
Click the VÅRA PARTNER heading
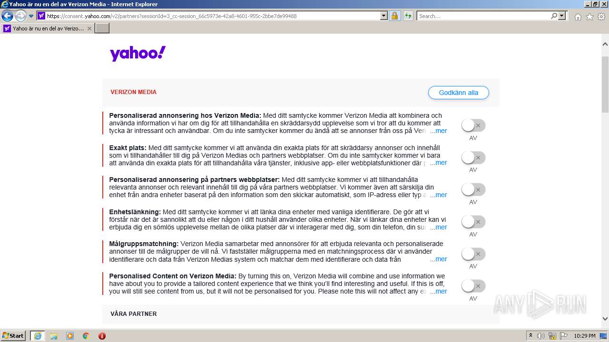coord(133,314)
